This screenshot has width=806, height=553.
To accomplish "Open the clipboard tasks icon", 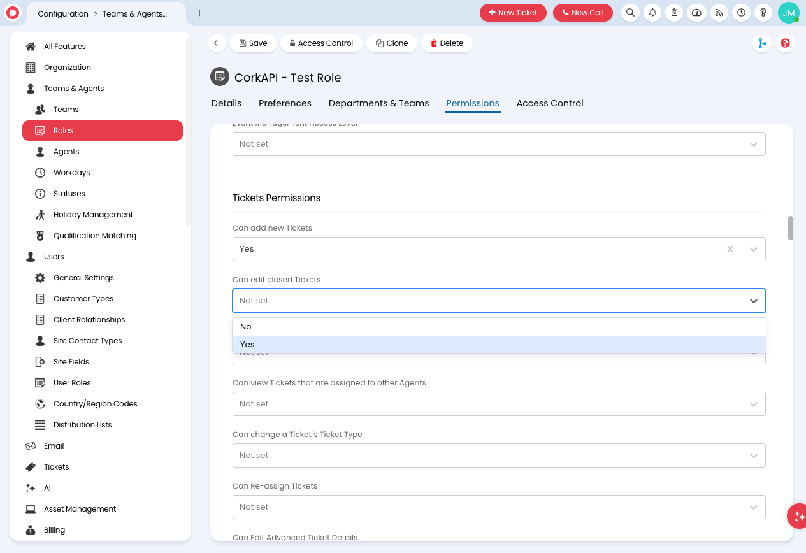I will coord(675,13).
